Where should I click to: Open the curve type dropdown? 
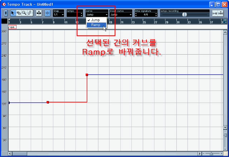97,15
